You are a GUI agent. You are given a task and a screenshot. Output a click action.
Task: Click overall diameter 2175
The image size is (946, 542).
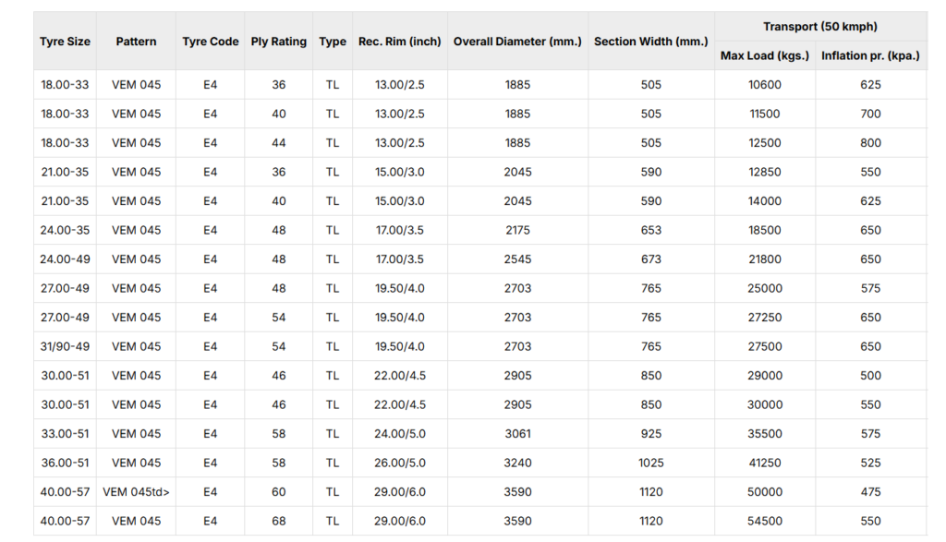517,230
